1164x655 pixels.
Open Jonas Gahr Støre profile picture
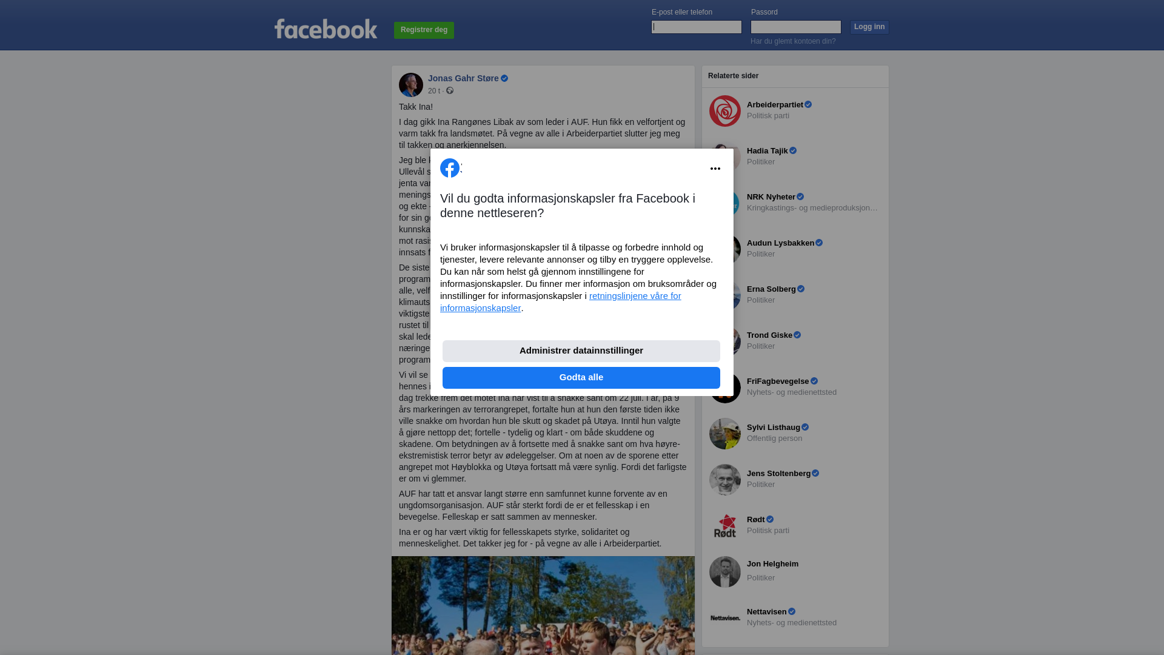coord(411,85)
